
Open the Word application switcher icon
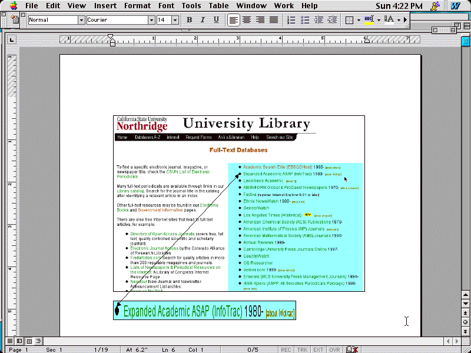coord(456,6)
